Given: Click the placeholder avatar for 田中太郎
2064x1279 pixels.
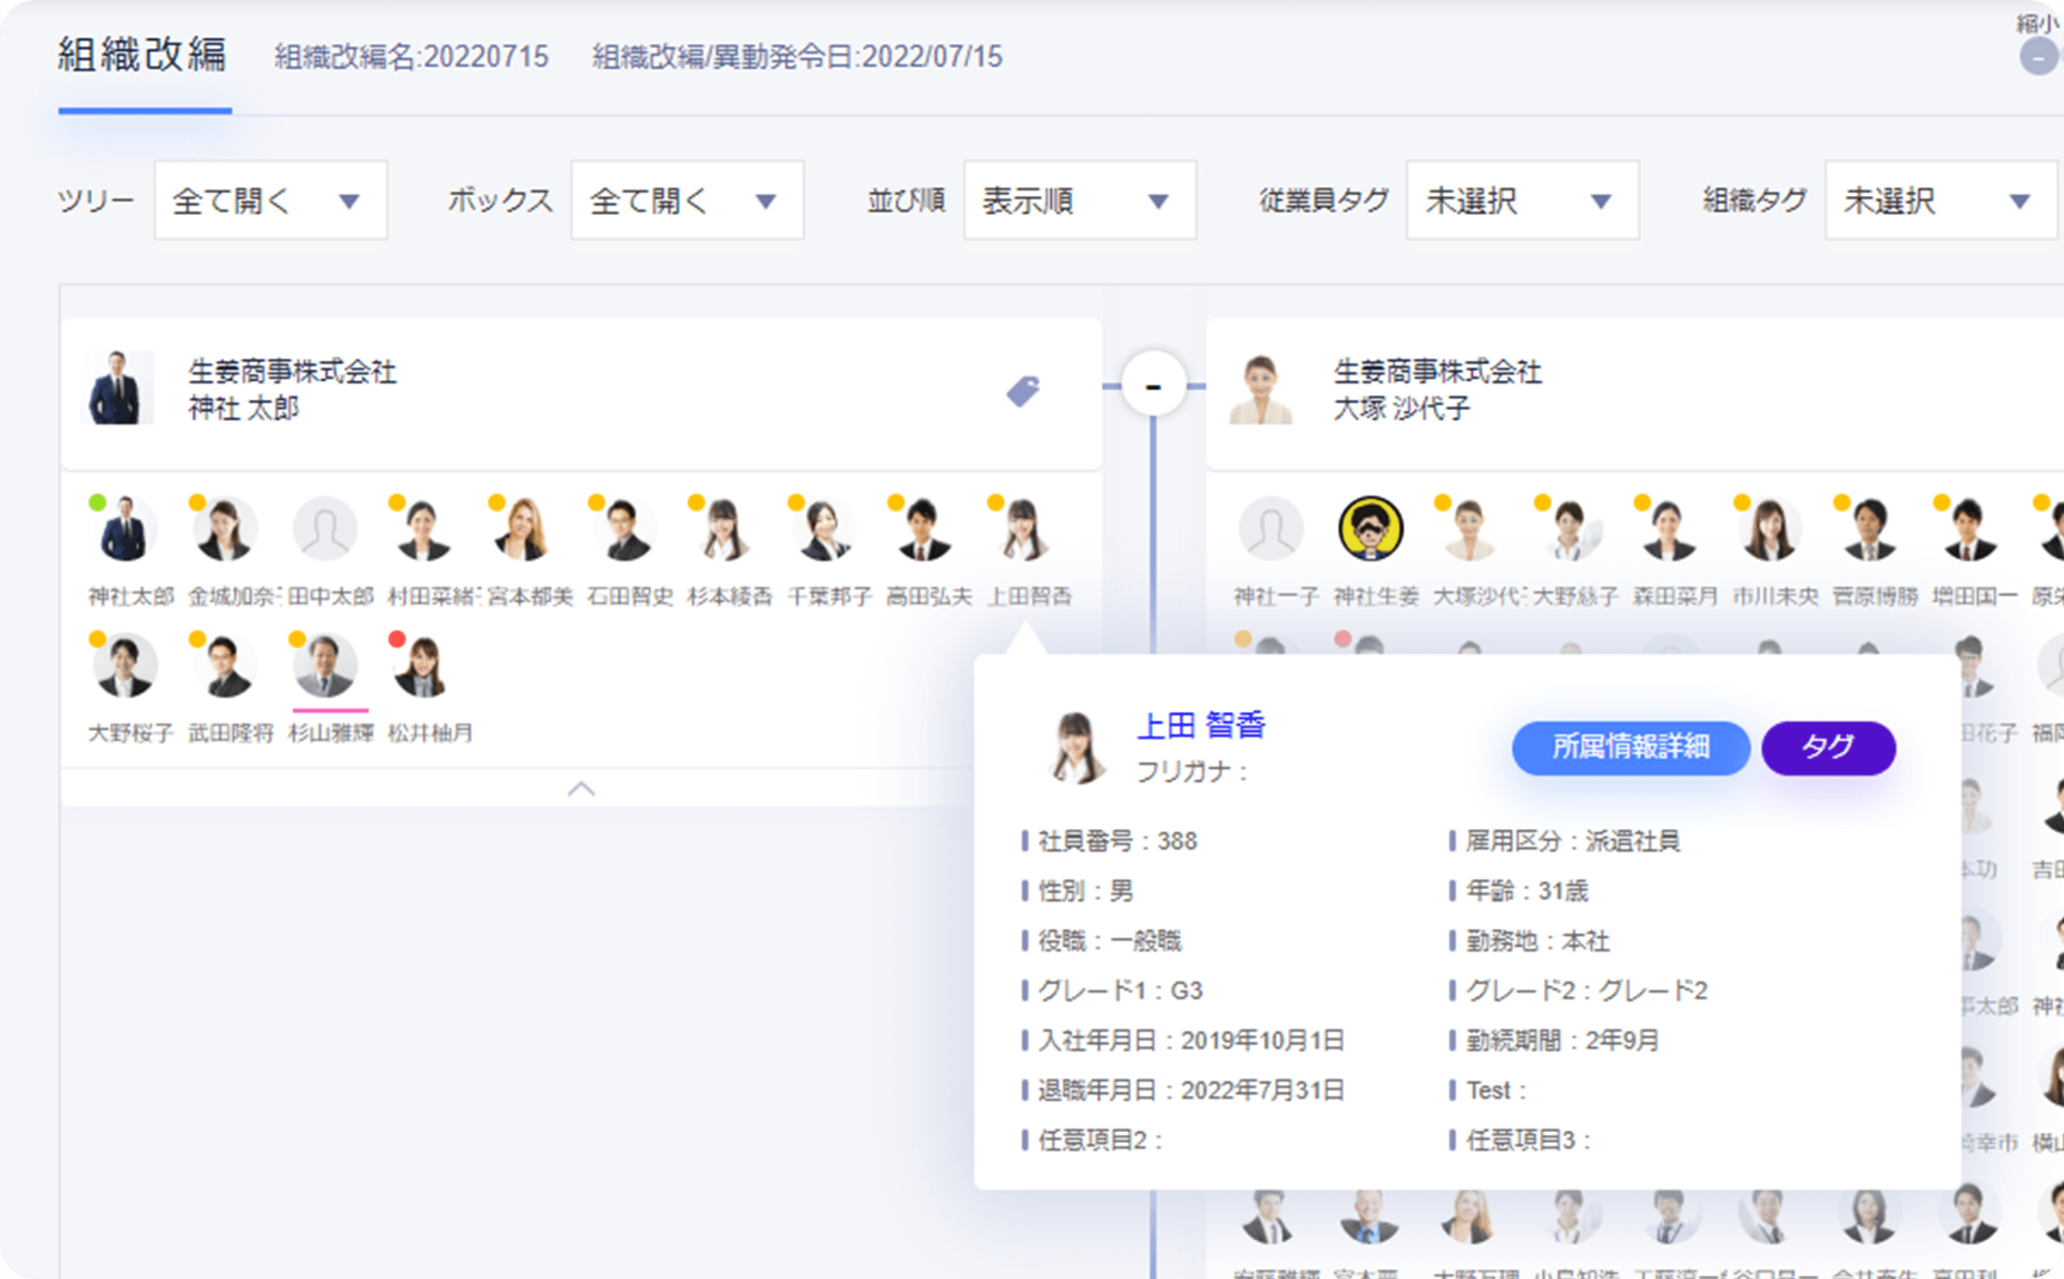Looking at the screenshot, I should point(325,530).
